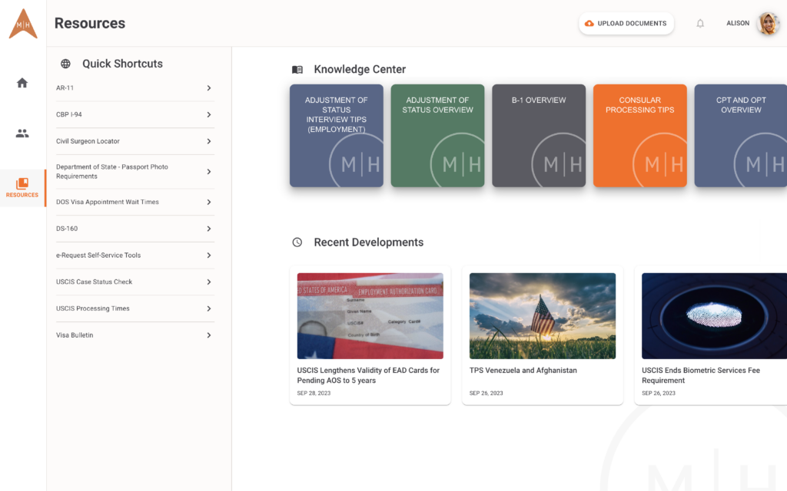Click the Resources page title
Screen dimensions: 787x491
(90, 24)
